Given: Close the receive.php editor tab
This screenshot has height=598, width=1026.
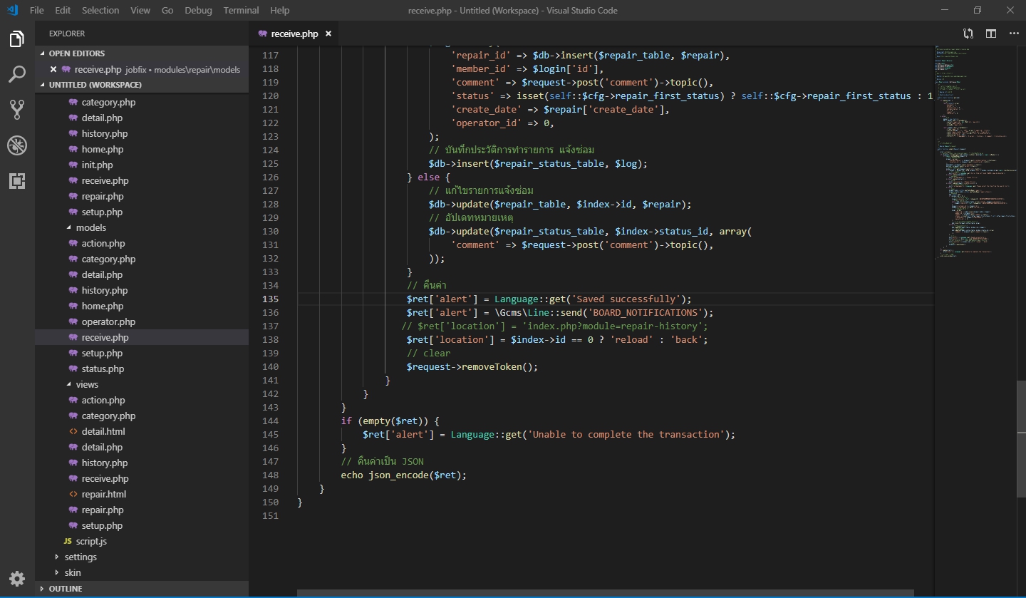Looking at the screenshot, I should (328, 33).
